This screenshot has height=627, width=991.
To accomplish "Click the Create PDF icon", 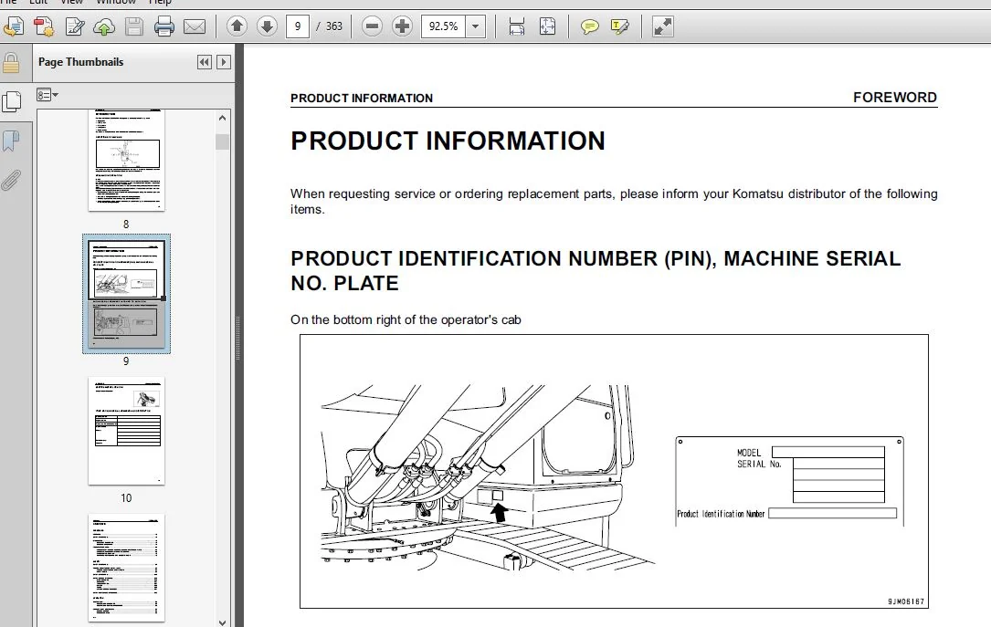I will (44, 26).
